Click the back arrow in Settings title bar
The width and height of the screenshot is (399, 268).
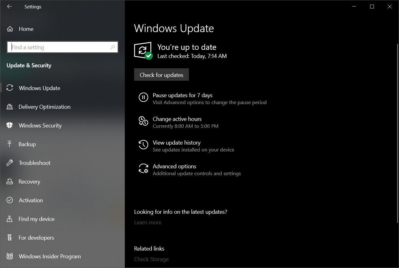tap(9, 7)
